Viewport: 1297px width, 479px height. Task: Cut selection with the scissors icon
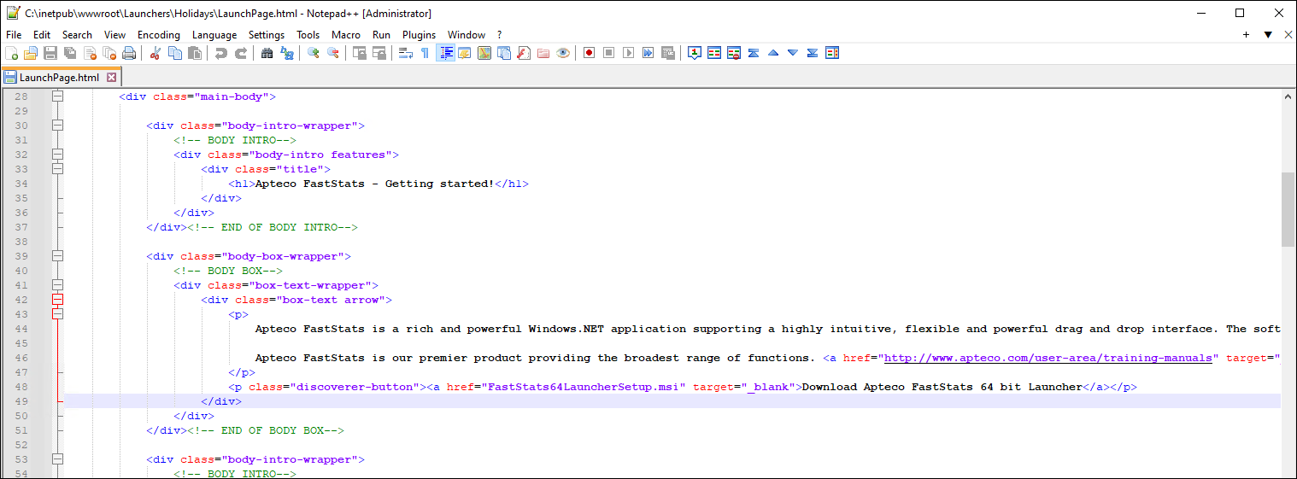pyautogui.click(x=156, y=53)
